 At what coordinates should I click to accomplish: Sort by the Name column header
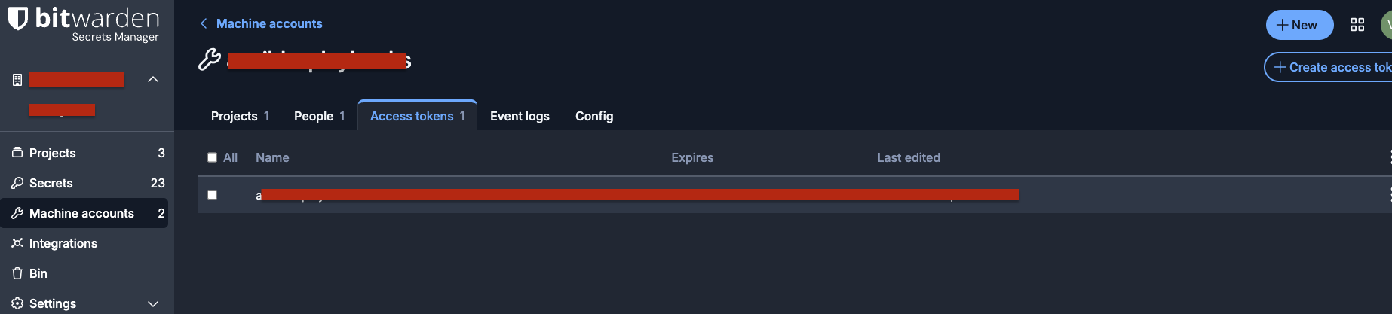pyautogui.click(x=272, y=157)
